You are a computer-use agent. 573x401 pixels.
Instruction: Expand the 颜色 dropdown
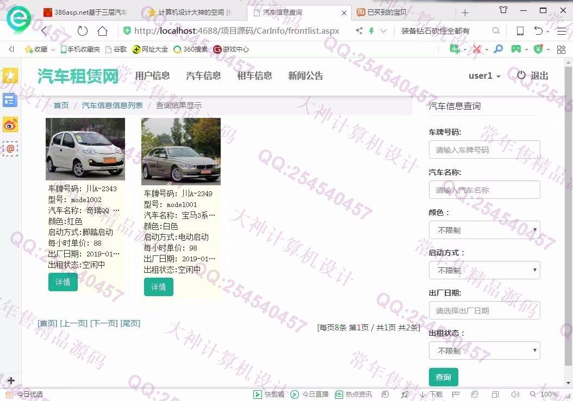[x=484, y=230]
